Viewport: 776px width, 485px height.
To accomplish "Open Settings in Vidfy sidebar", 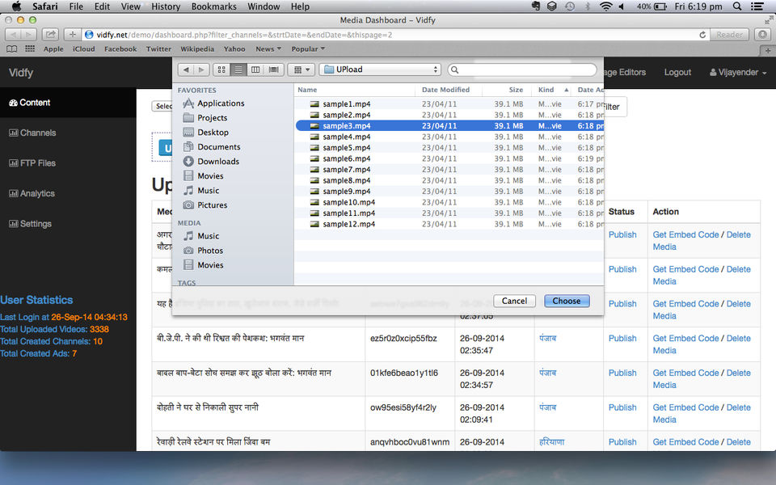I will tap(68, 224).
